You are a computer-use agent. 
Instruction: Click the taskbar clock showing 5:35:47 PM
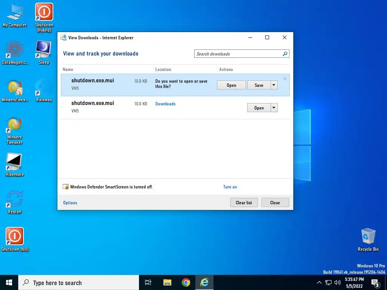pos(354,282)
